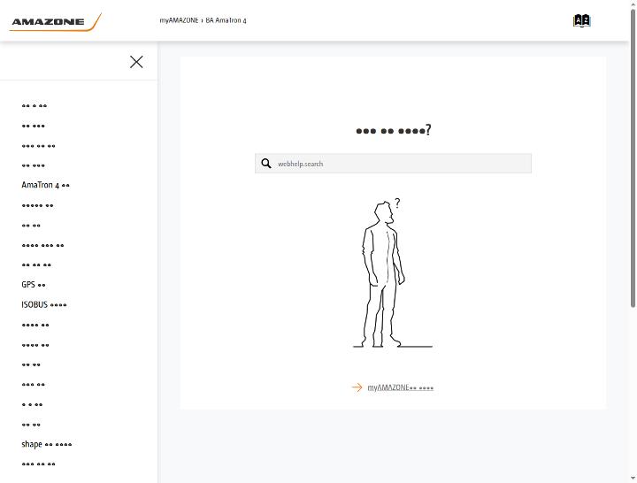Close the sidebar navigation with X
The width and height of the screenshot is (637, 483).
pos(136,62)
